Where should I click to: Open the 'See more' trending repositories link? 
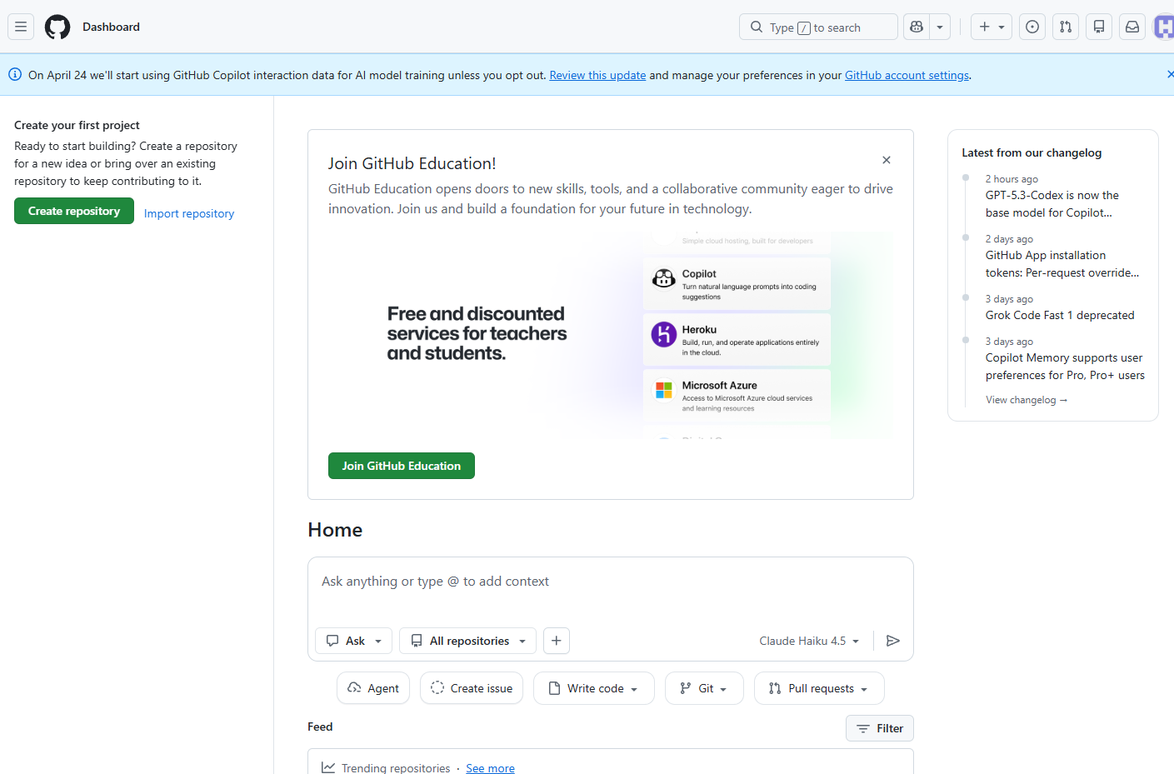(490, 768)
